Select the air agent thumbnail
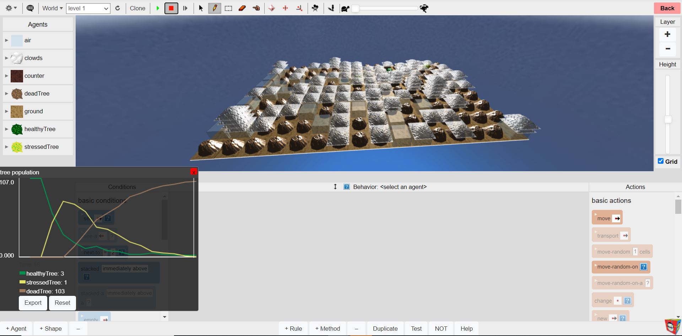 pyautogui.click(x=17, y=40)
